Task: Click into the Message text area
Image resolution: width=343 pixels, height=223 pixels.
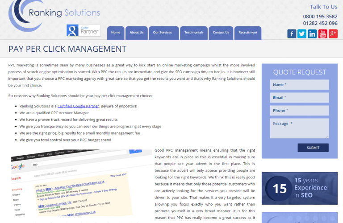Action: click(x=300, y=128)
